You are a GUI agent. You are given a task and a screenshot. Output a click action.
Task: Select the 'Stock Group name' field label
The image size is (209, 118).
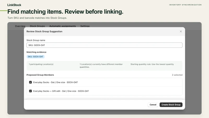pyautogui.click(x=36, y=40)
